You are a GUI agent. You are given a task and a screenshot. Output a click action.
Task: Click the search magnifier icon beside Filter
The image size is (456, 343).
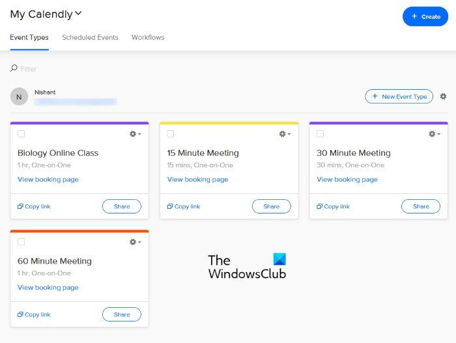14,68
